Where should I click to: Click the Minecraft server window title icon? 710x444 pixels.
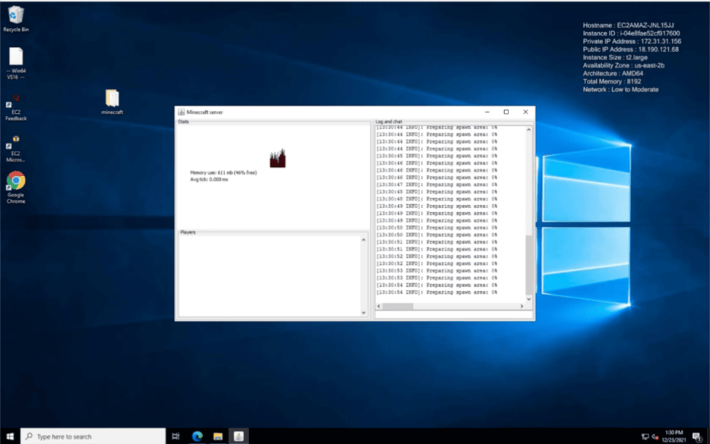pos(181,112)
